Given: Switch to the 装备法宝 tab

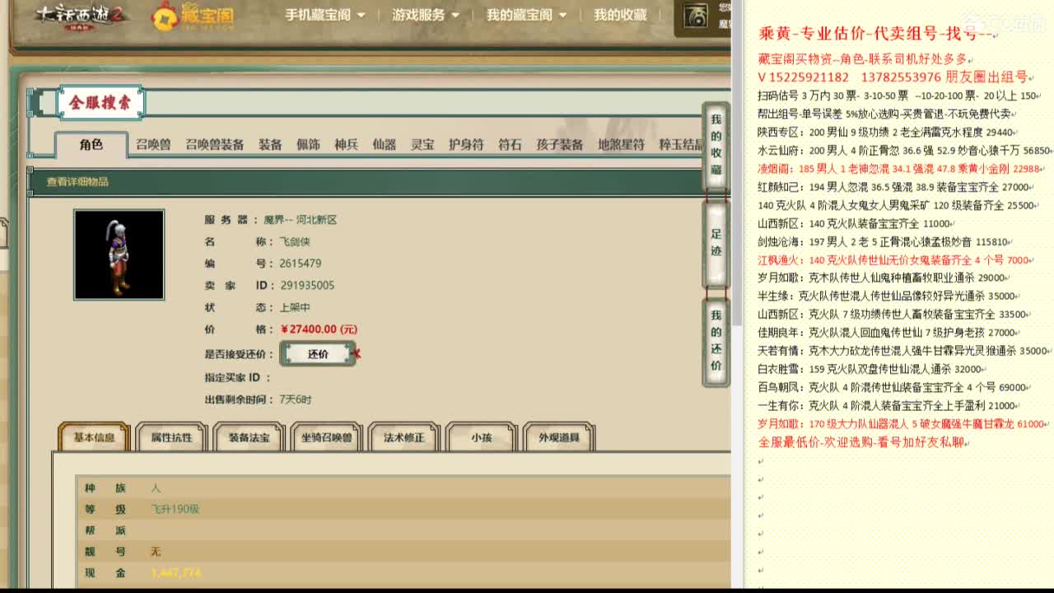Looking at the screenshot, I should pyautogui.click(x=249, y=437).
